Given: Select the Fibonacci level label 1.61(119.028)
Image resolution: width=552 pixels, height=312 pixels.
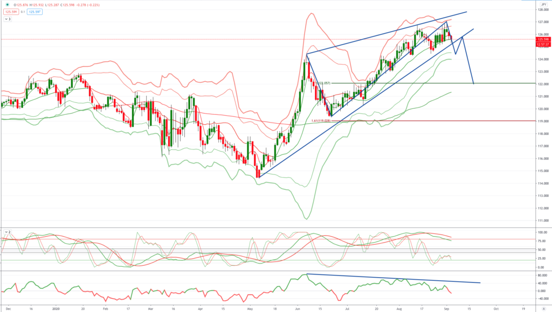Looking at the screenshot, I should 321,120.
